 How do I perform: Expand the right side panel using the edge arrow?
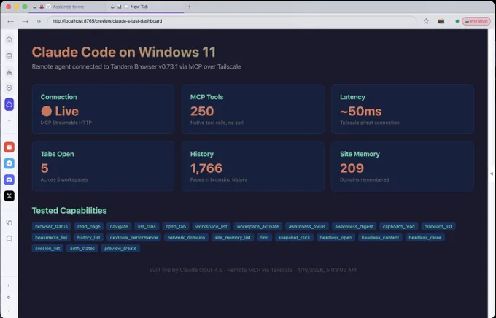(x=492, y=174)
